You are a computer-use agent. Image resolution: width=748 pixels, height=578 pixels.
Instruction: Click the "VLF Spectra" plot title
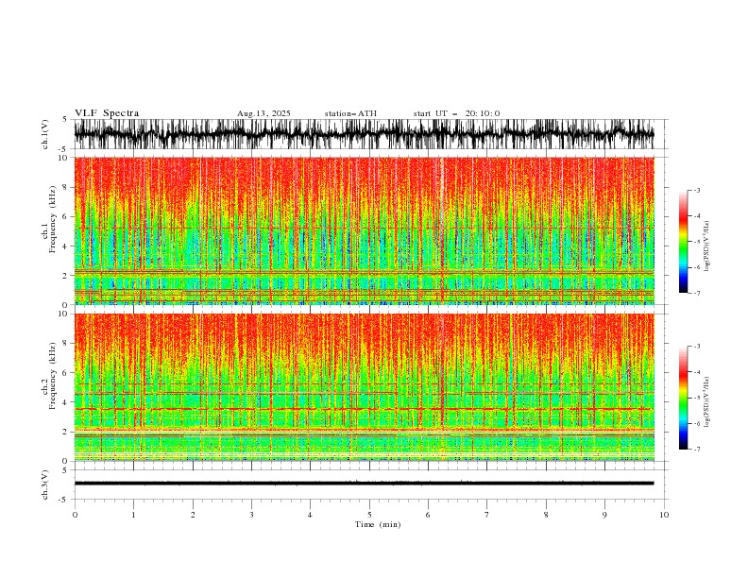[x=107, y=113]
